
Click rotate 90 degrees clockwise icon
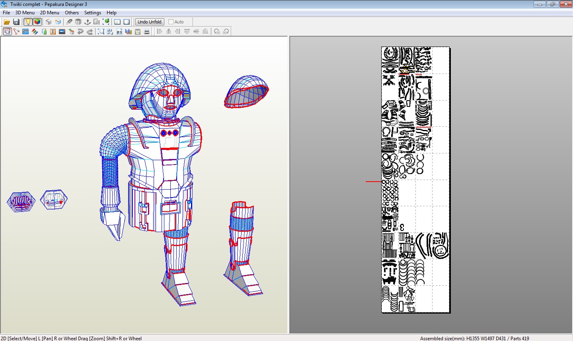pyautogui.click(x=226, y=31)
